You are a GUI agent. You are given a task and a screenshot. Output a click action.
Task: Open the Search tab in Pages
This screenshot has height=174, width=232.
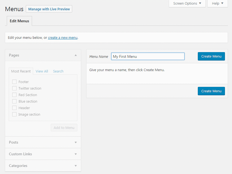(58, 71)
